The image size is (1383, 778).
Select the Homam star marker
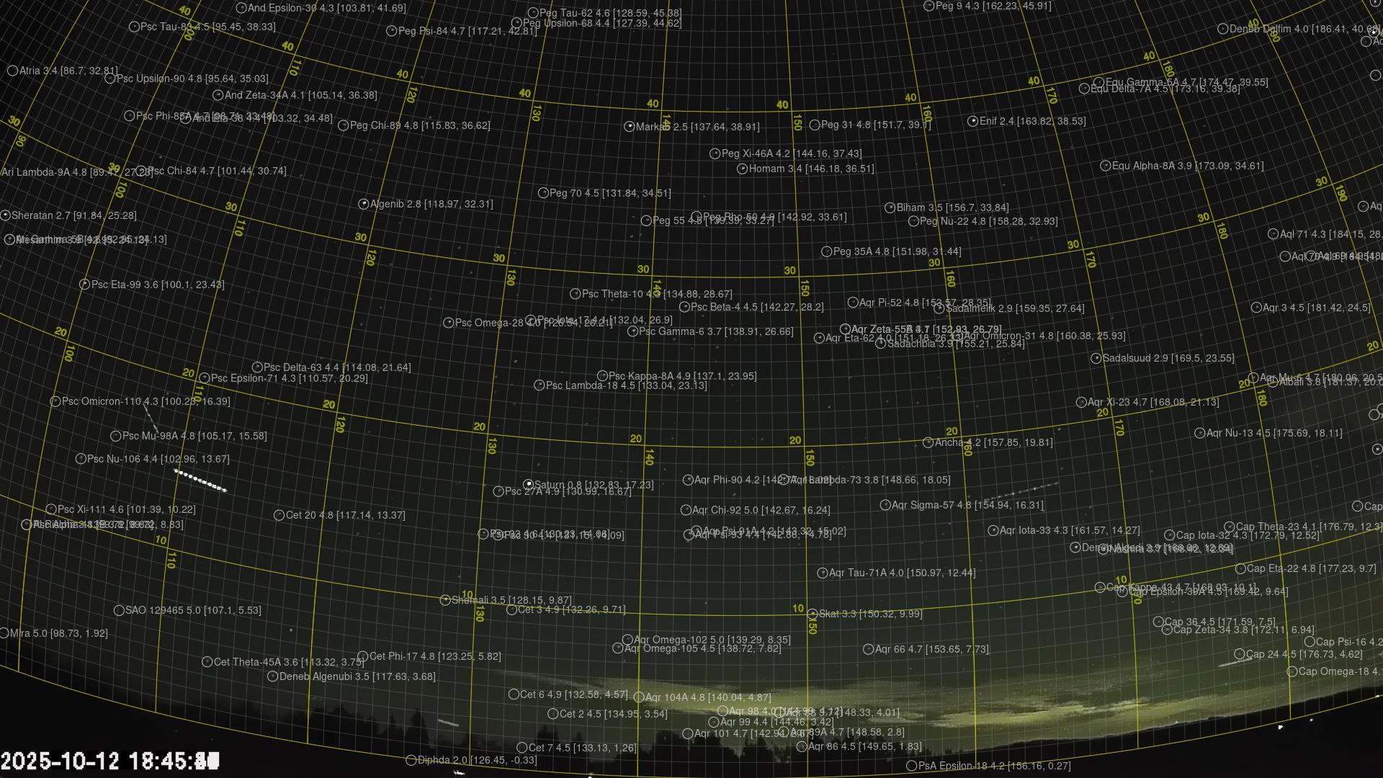[x=743, y=169]
